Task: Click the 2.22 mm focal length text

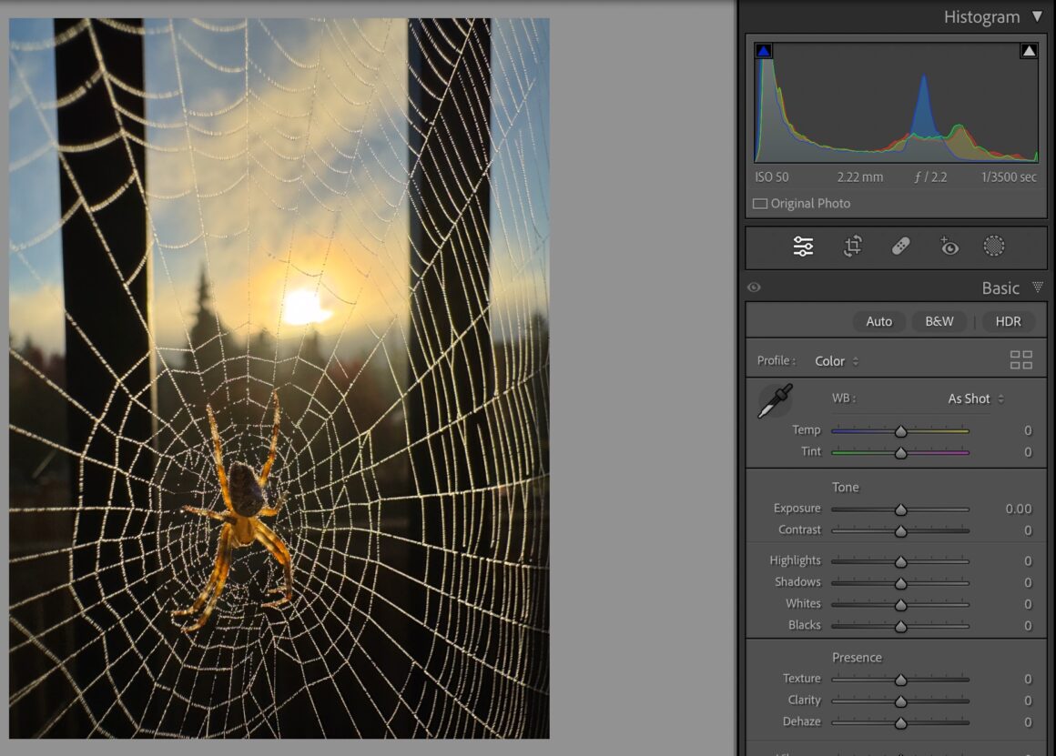Action: pos(860,177)
